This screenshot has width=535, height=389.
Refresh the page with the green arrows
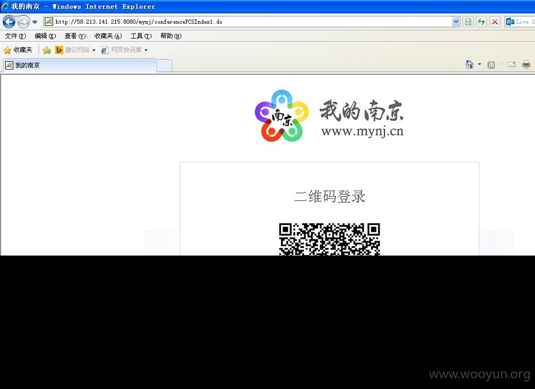coord(481,22)
